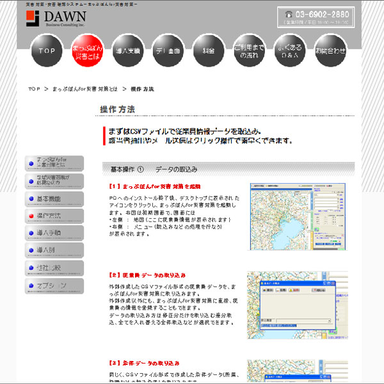Click the blue bullet next to オプション

coord(31,285)
